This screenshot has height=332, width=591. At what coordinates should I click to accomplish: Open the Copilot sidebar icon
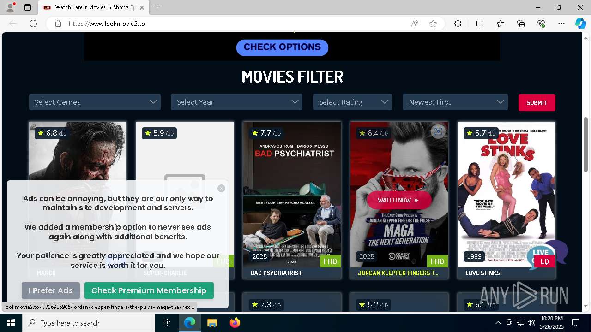click(x=580, y=24)
